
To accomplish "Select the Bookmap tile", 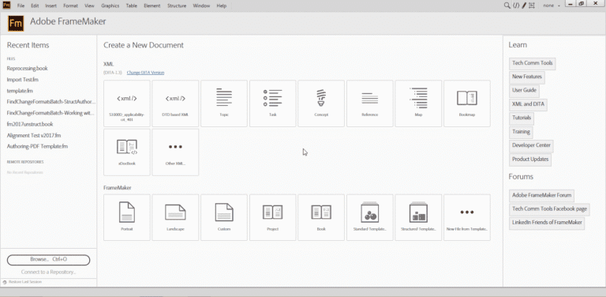I will point(467,103).
